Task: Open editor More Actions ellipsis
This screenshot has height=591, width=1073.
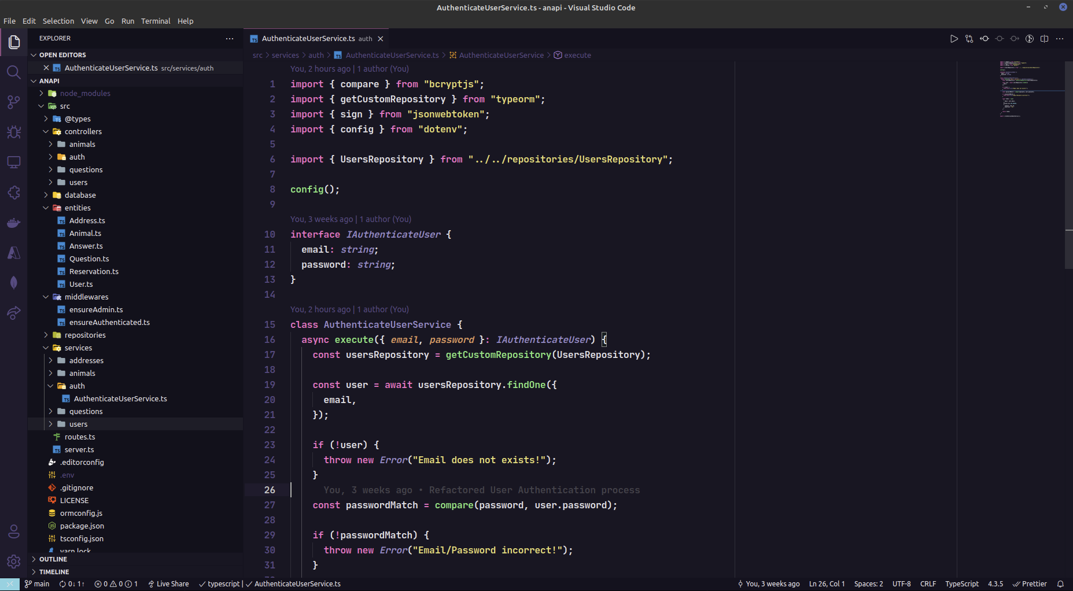Action: [x=1060, y=39]
